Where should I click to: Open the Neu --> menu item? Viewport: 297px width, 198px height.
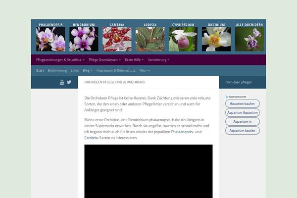tap(145, 70)
